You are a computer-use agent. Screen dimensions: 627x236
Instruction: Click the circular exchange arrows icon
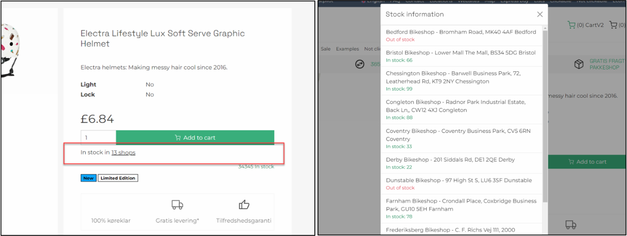point(360,64)
